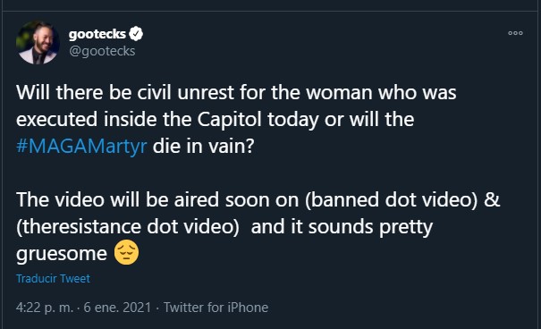Open the bold gootecks display name
The height and width of the screenshot is (329, 541).
click(97, 34)
